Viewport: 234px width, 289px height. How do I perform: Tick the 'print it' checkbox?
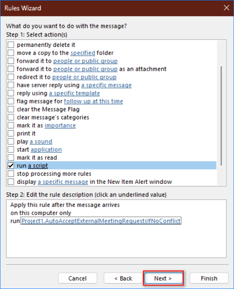tap(11, 134)
